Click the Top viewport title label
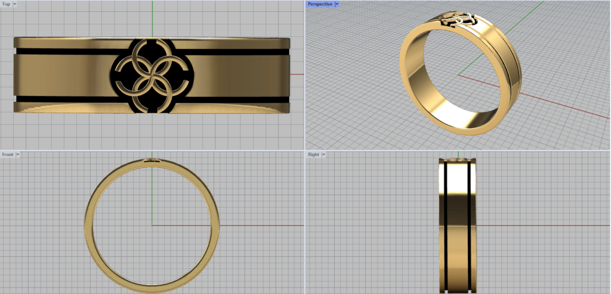 (x=6, y=4)
